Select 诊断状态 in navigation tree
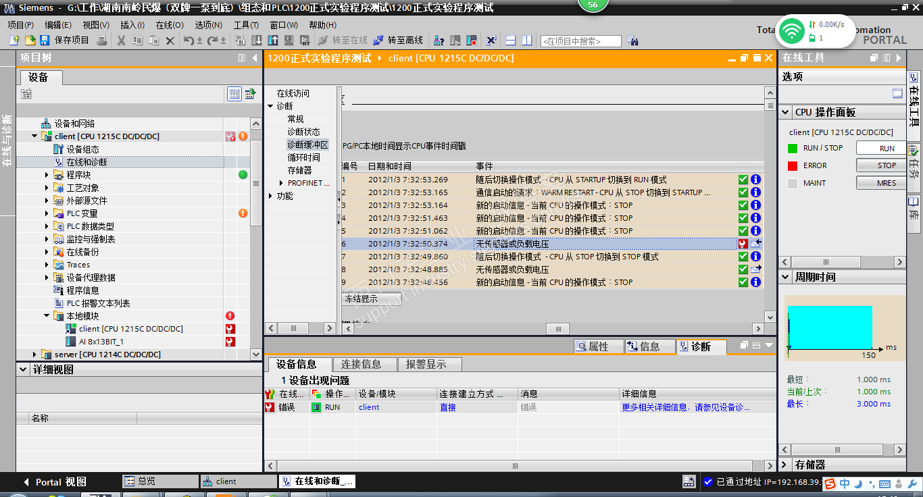The width and height of the screenshot is (923, 497). [x=304, y=132]
